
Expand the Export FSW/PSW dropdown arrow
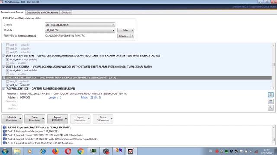[66, 119]
